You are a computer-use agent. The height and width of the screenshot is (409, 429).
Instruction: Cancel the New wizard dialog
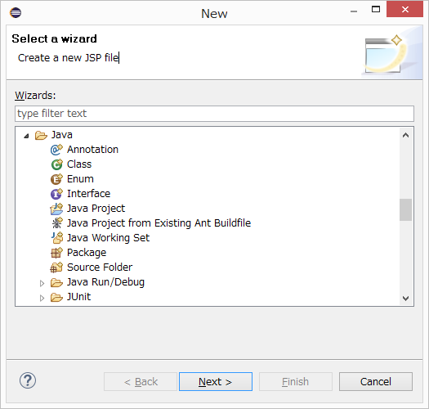point(376,382)
